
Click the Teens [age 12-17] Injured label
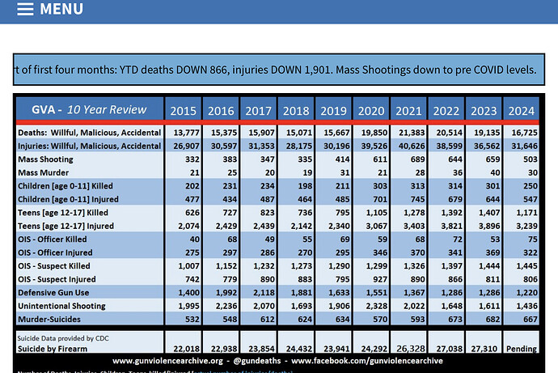click(x=66, y=226)
